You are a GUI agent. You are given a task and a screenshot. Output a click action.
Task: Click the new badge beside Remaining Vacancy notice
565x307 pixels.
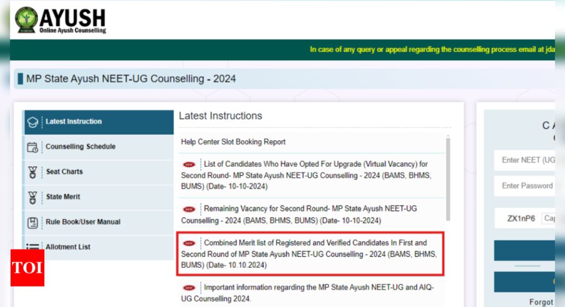189,209
